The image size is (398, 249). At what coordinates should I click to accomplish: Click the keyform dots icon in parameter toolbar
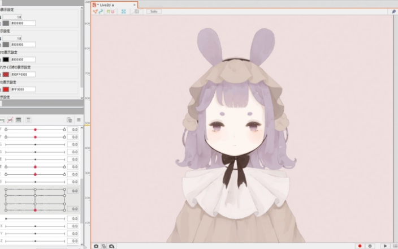[x=2, y=120]
